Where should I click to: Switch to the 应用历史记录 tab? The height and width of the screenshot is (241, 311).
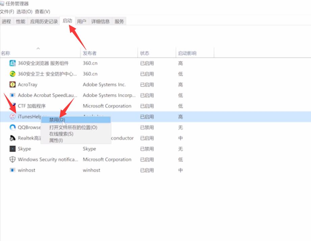[44, 21]
